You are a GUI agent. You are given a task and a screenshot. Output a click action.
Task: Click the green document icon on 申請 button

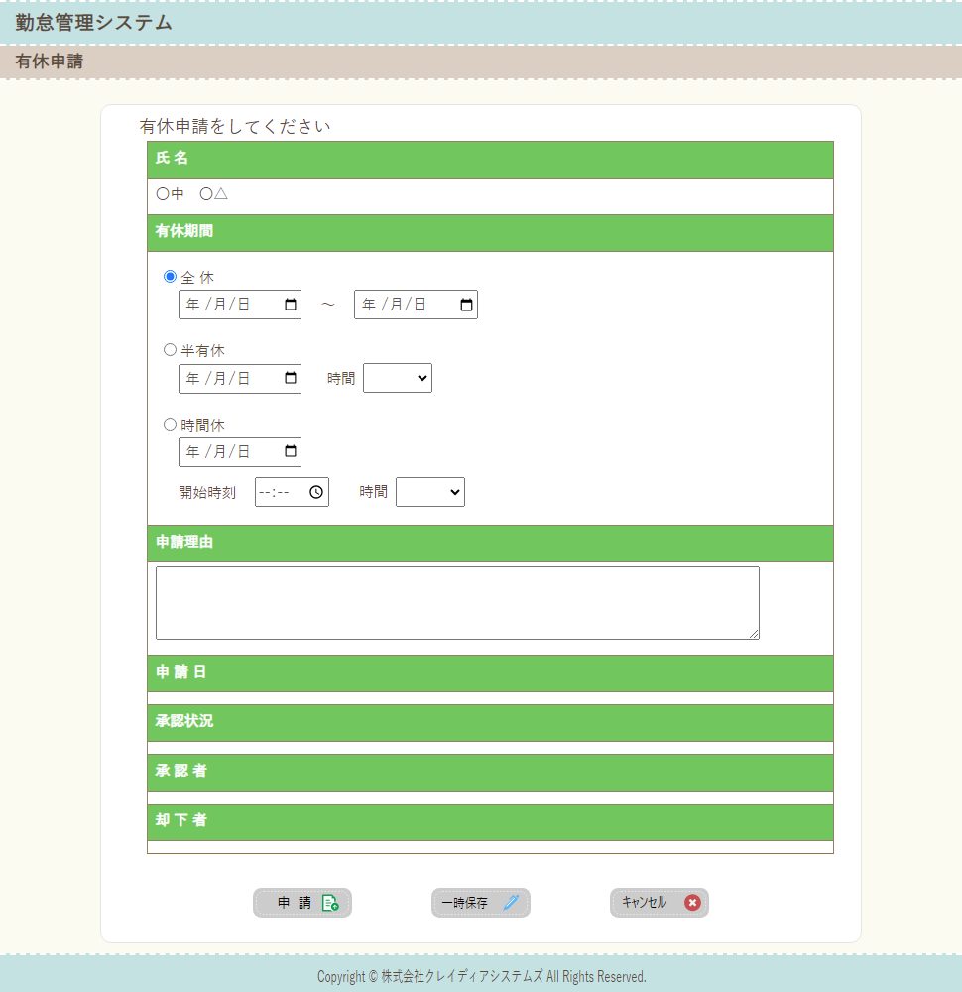pyautogui.click(x=330, y=903)
